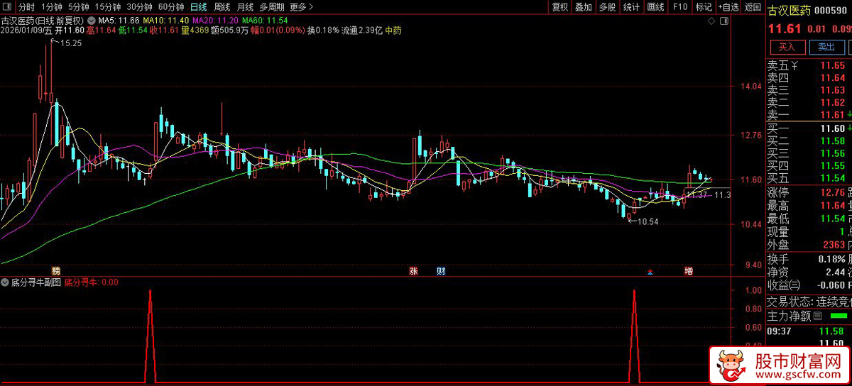Viewport: 852px width, 386px height.
Task: Collapse the 底分寻牛副图 sub-chart panel
Action: point(5,282)
